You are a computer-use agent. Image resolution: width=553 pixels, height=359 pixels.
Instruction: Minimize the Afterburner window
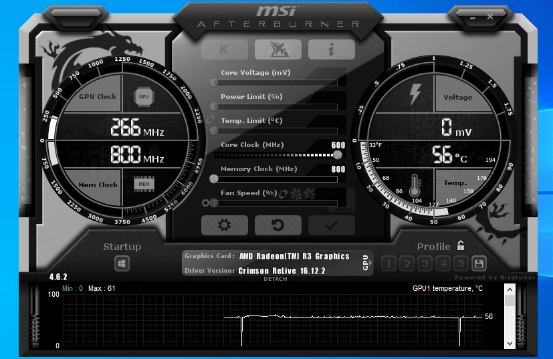[x=473, y=17]
